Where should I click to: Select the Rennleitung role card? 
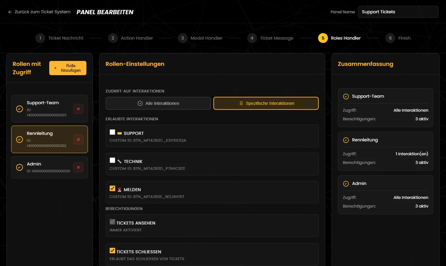click(50, 139)
